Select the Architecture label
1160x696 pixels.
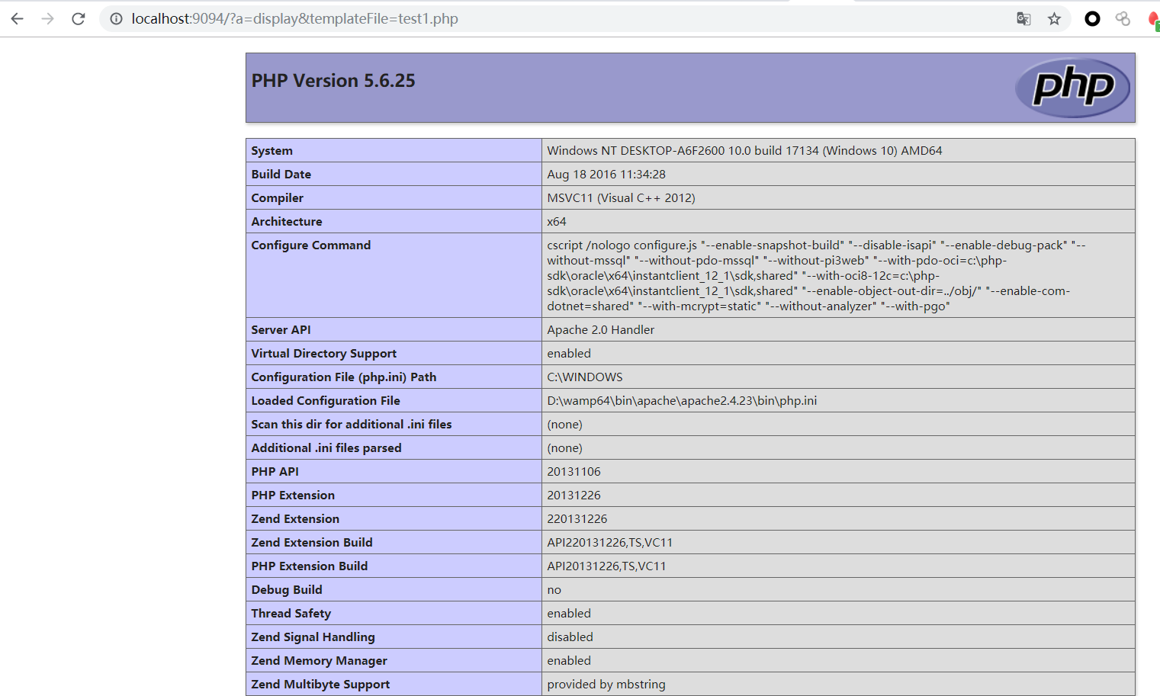(x=287, y=222)
